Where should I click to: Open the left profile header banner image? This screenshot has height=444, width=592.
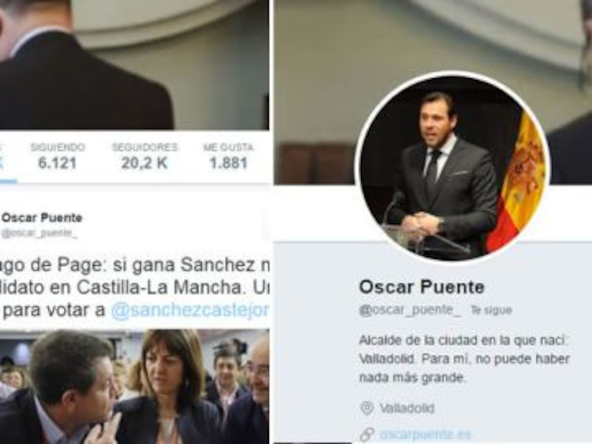tap(135, 65)
